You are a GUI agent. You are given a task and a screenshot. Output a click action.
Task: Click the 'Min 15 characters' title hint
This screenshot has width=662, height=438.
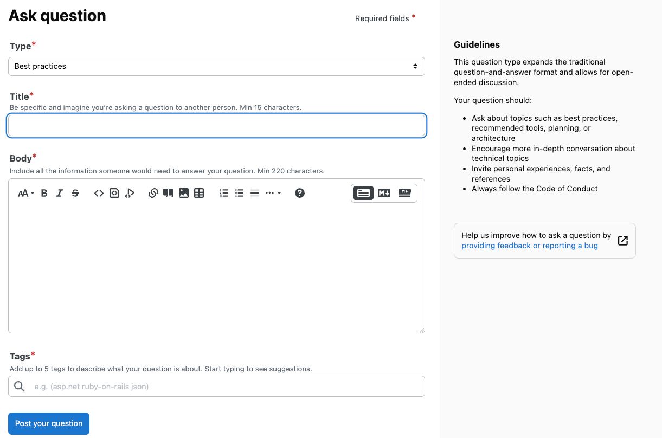click(269, 107)
